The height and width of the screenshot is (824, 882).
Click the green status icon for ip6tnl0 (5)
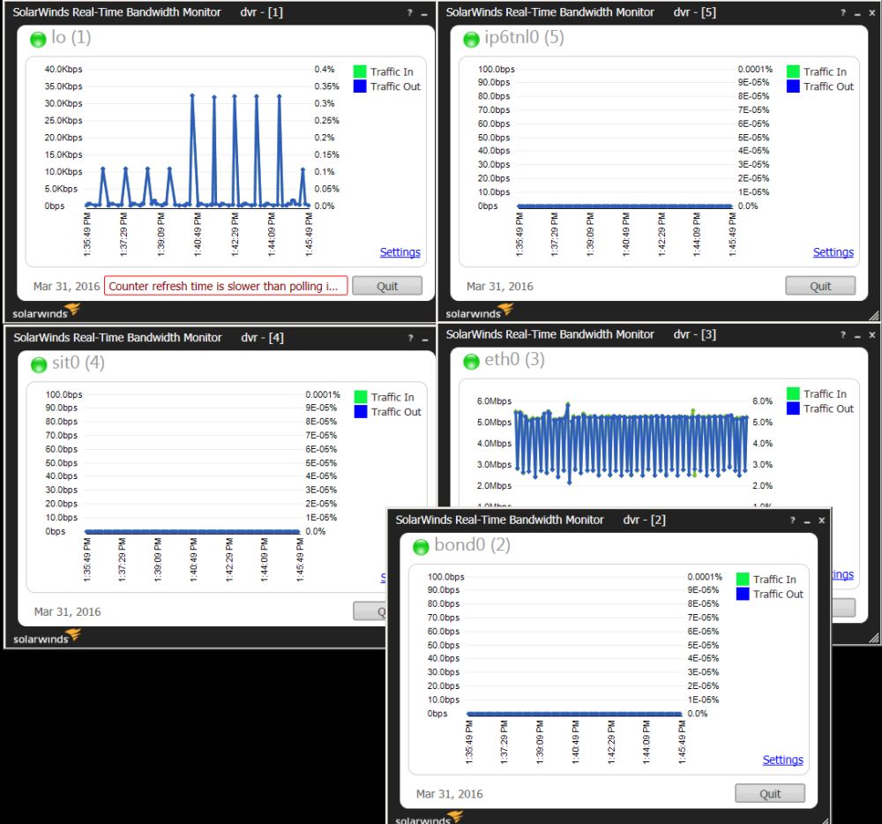(471, 40)
